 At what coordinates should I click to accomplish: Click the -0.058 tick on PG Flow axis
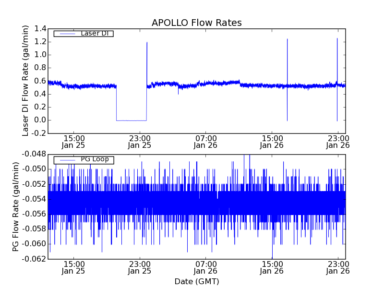click(34, 229)
